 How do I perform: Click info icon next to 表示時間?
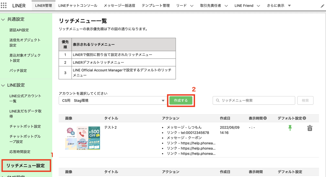tap(265, 118)
